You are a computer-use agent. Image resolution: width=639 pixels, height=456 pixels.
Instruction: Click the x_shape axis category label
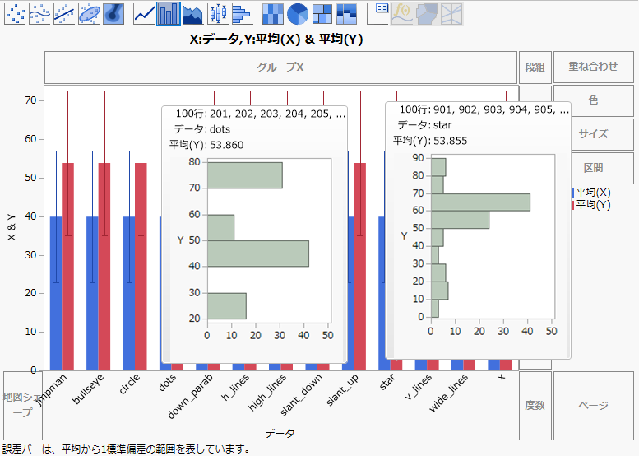(x=502, y=378)
